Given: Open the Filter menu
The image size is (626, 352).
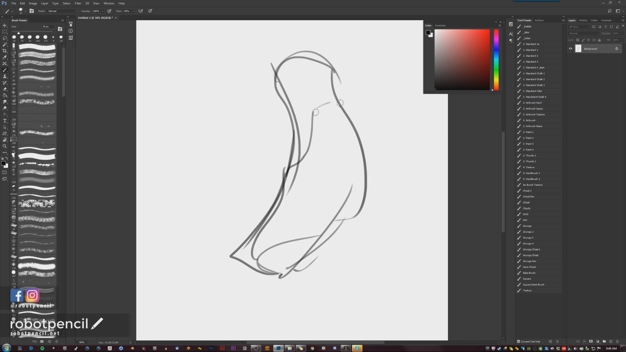Looking at the screenshot, I should [78, 3].
